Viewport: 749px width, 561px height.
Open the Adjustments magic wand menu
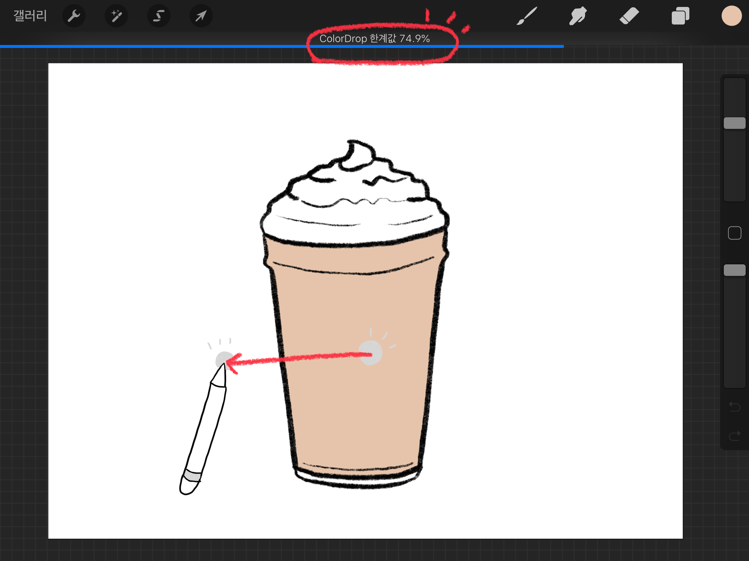click(116, 16)
